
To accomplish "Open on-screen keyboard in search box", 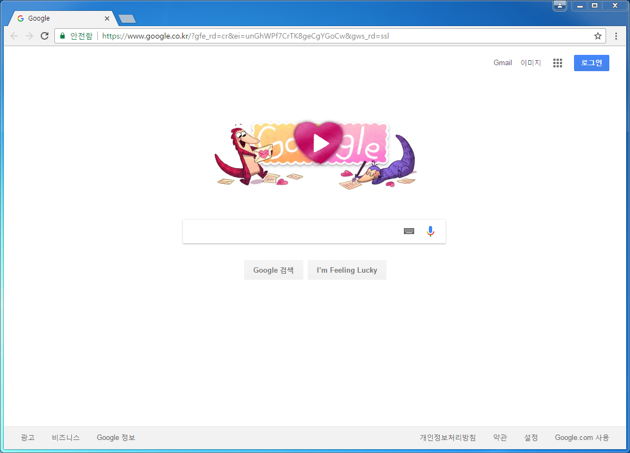I will [409, 231].
